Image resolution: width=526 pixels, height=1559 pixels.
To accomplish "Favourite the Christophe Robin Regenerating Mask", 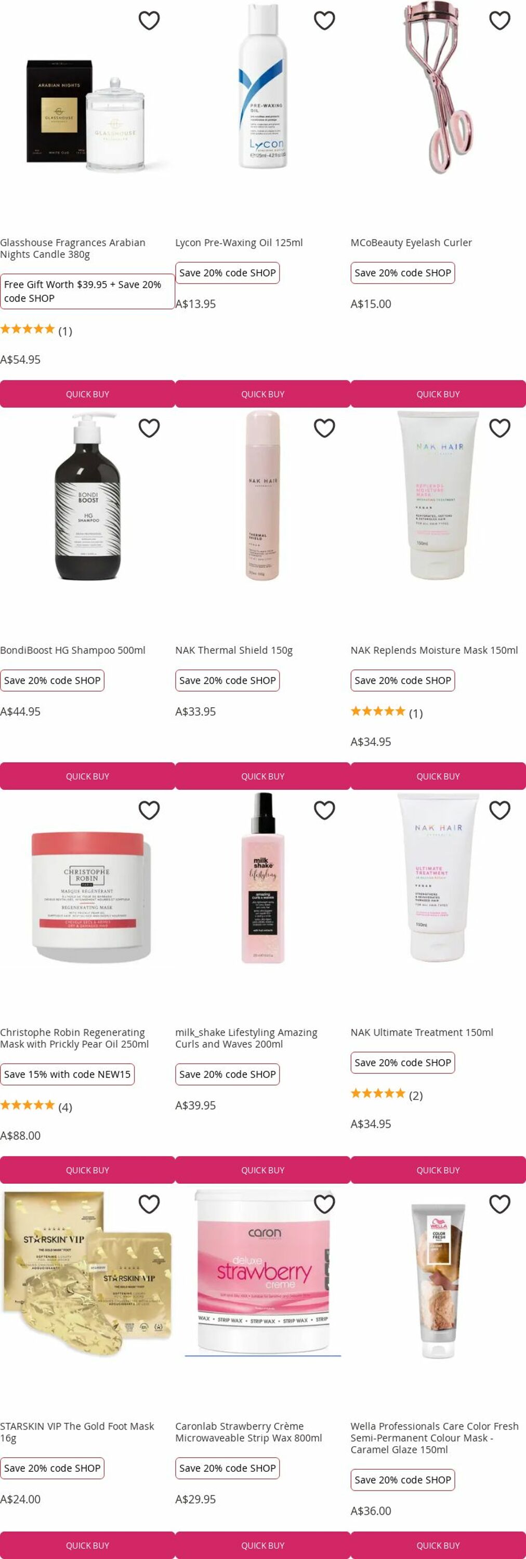I will [x=149, y=810].
